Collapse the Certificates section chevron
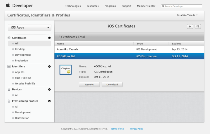 (49, 38)
